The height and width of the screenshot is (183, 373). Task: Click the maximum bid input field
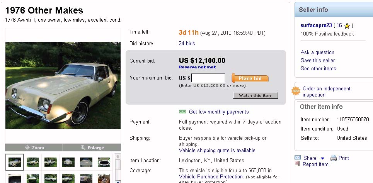coord(208,78)
